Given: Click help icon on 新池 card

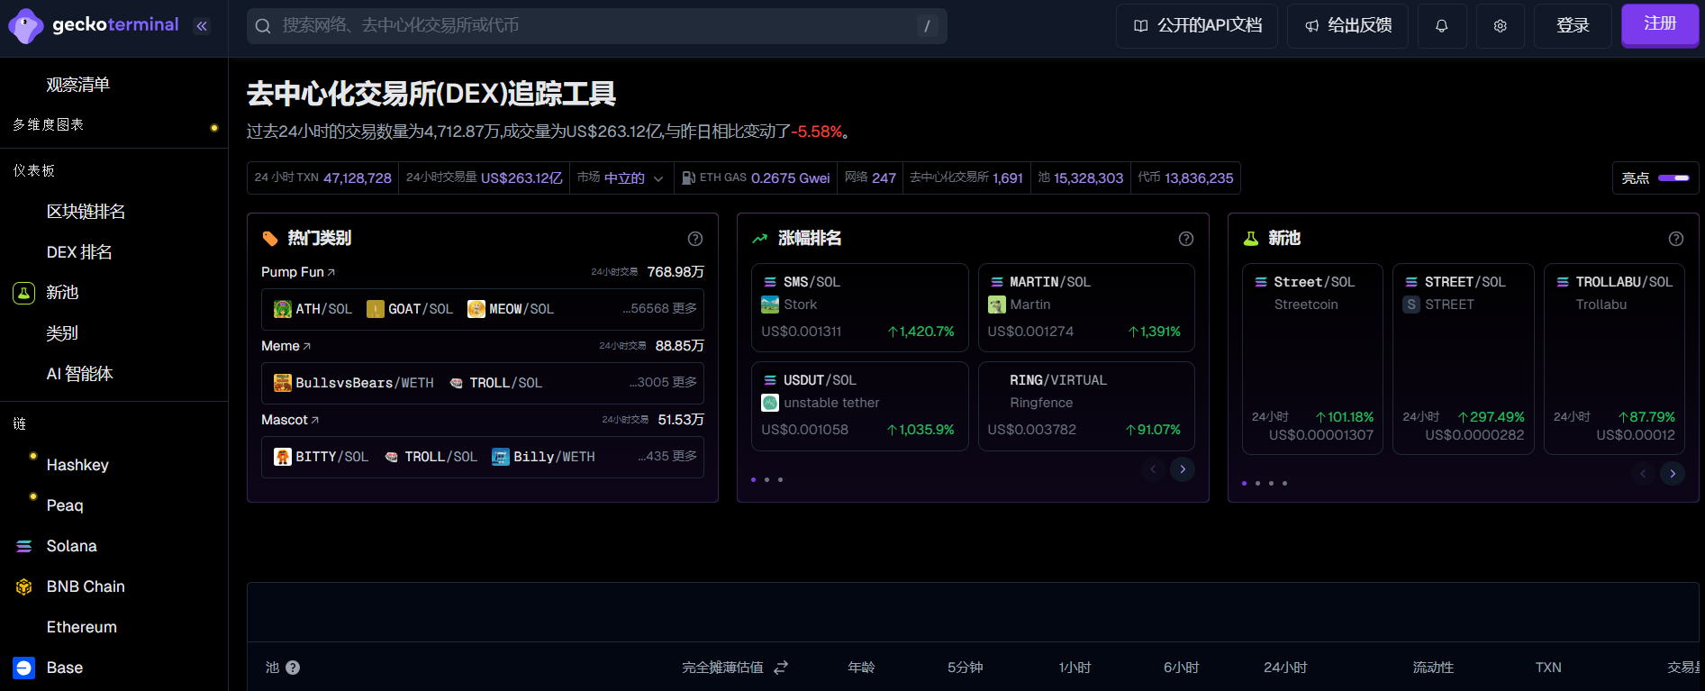Looking at the screenshot, I should [1676, 239].
